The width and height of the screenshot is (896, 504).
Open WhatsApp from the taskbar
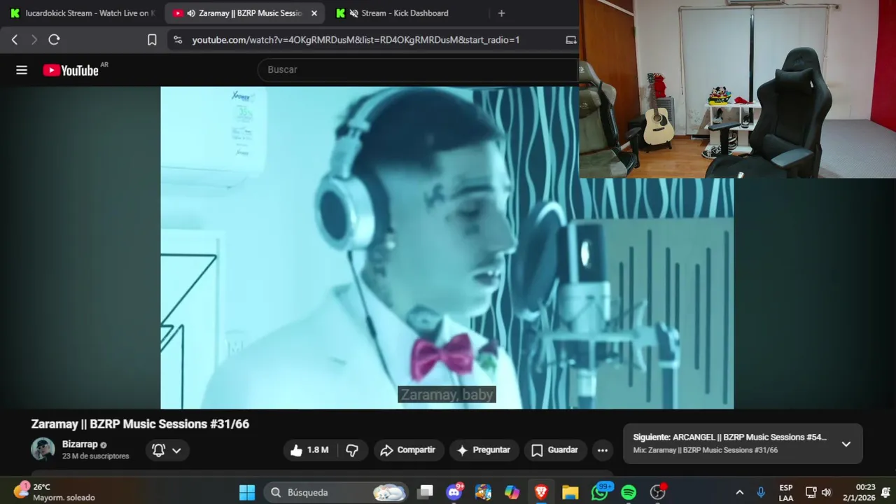600,493
